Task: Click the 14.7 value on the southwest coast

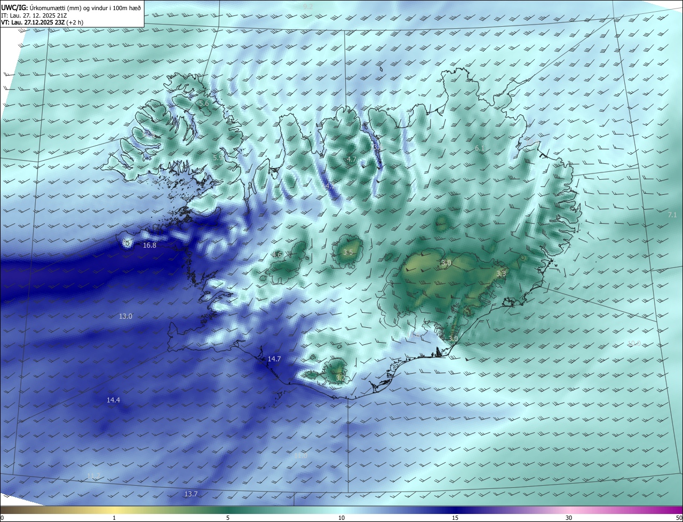Action: [x=274, y=359]
